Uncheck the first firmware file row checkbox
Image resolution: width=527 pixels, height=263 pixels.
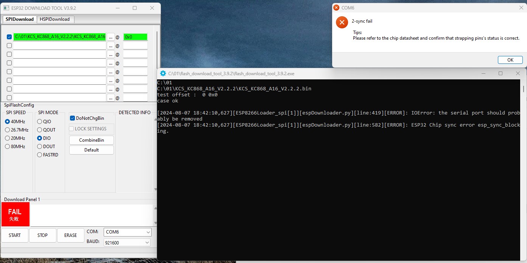pyautogui.click(x=9, y=37)
